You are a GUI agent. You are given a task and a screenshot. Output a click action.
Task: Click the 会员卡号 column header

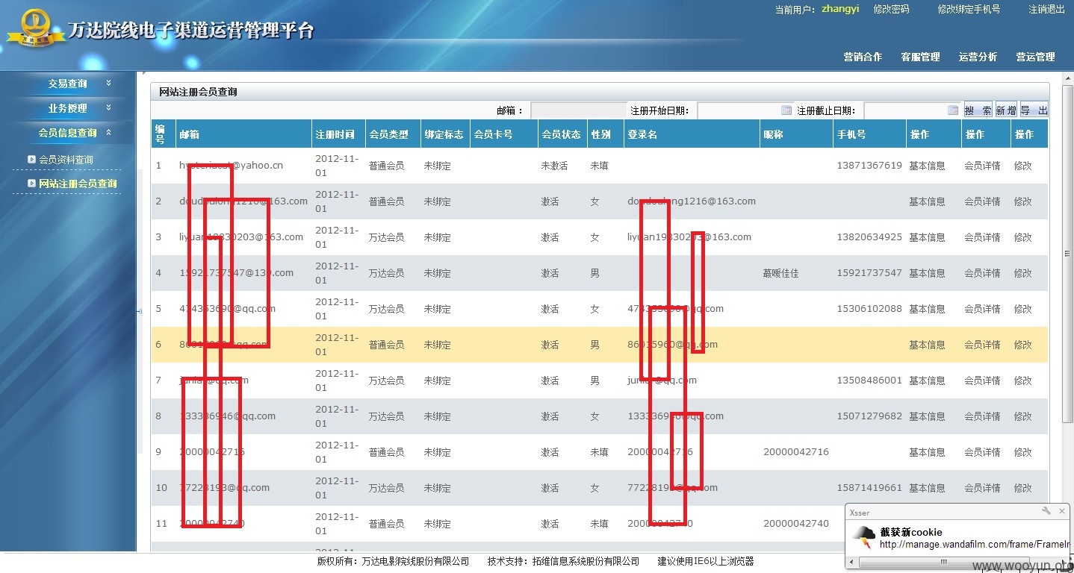click(504, 134)
